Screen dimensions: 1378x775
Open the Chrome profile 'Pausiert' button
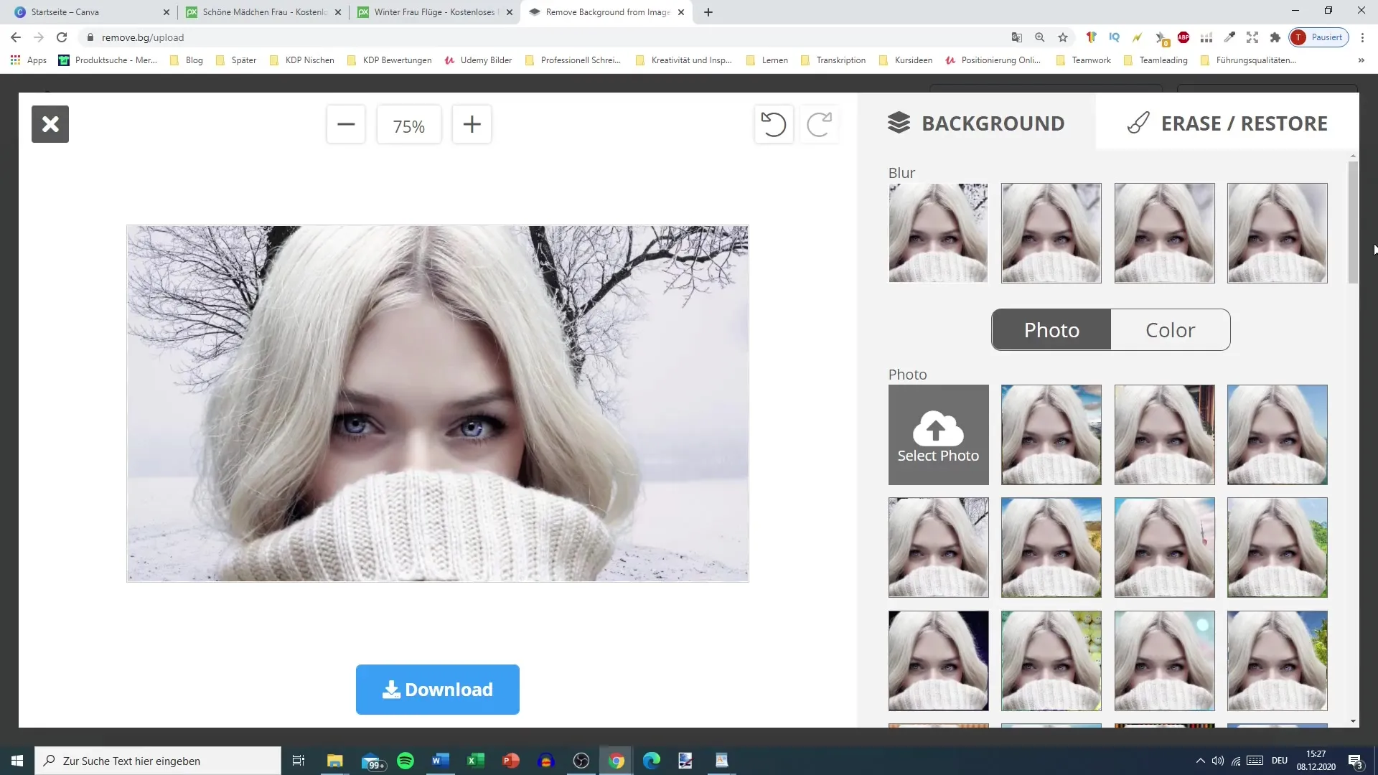point(1318,37)
